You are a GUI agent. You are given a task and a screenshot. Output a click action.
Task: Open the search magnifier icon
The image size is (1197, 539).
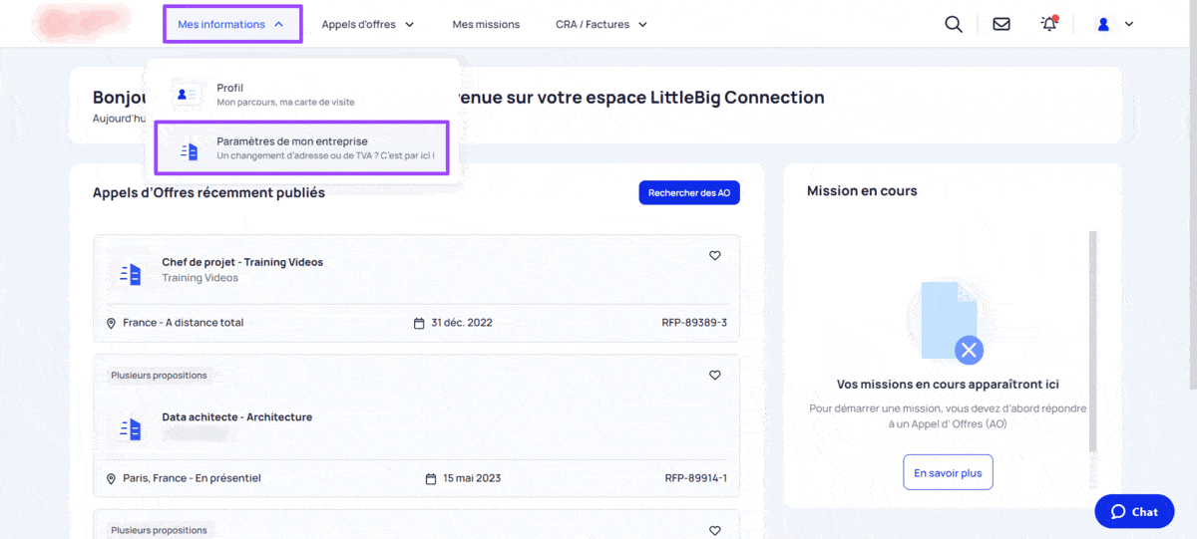(954, 24)
